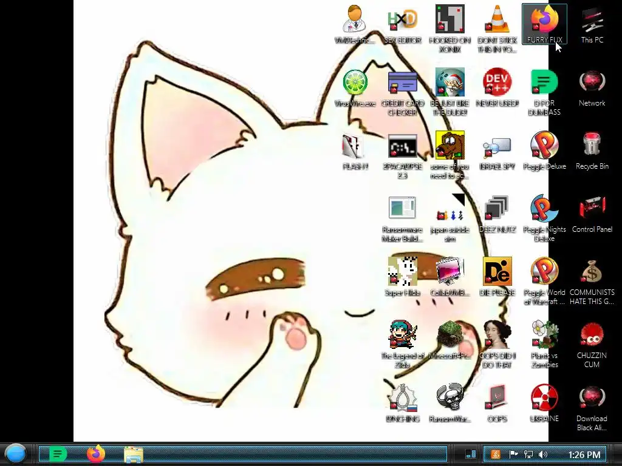Select the red fuzzy Chuzzle game icon
Screen dimensions: 622x466
click(592, 345)
